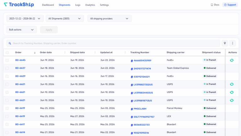Open tracking link 466600435989

pyautogui.click(x=142, y=60)
